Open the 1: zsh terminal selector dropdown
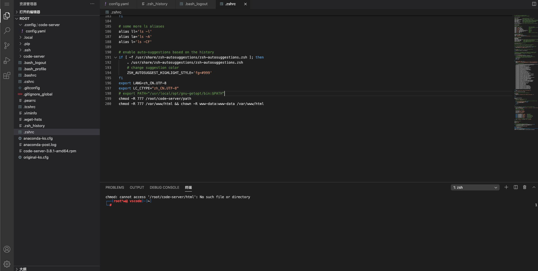 [x=475, y=188]
